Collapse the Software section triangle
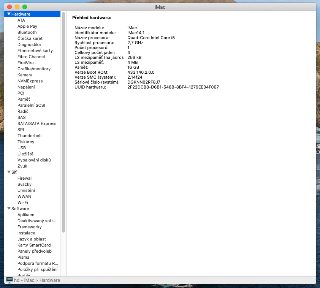The width and height of the screenshot is (320, 288). tap(10, 209)
